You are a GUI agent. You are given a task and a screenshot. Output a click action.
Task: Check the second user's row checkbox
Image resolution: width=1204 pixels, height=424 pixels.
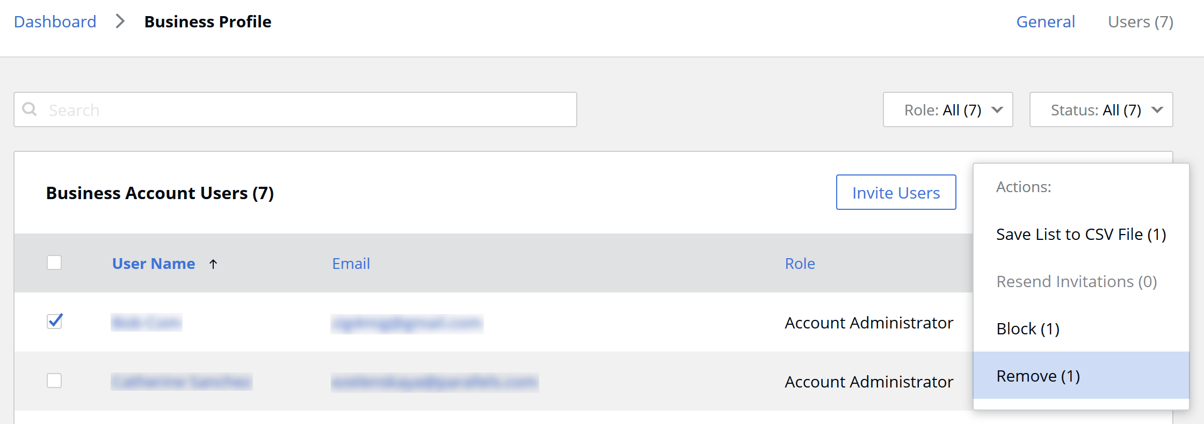point(54,381)
